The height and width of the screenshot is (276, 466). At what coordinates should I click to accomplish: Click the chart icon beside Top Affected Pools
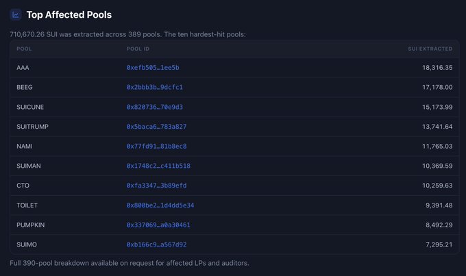pyautogui.click(x=16, y=14)
